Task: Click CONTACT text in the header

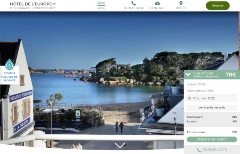Action: point(157,8)
